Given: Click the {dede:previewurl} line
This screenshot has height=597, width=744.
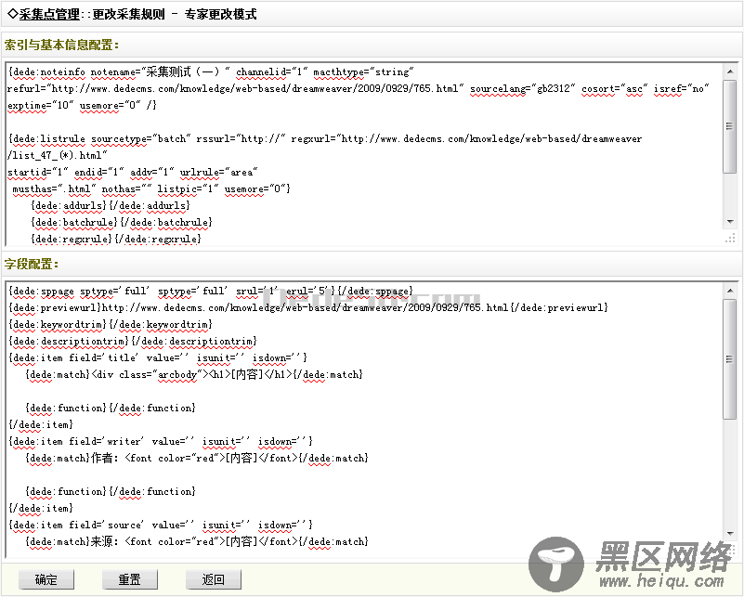Looking at the screenshot, I should [308, 307].
